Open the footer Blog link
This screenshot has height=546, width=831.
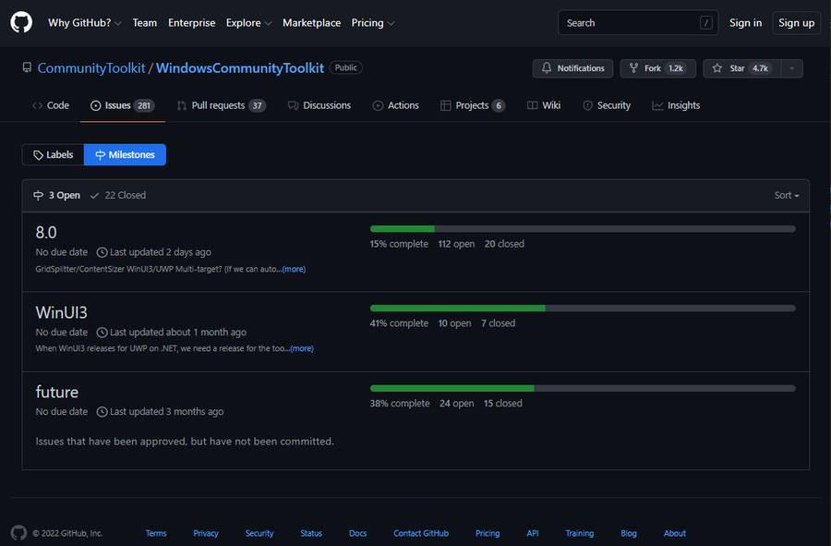click(629, 533)
